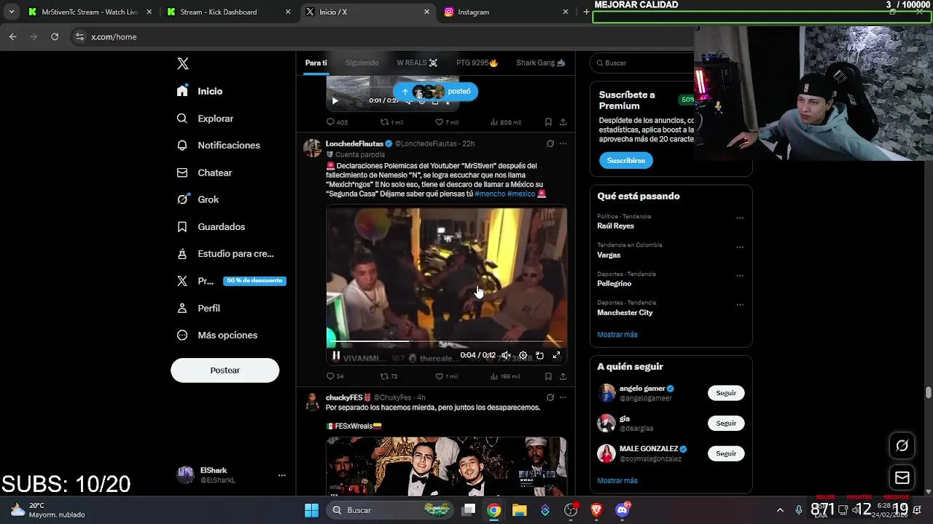The height and width of the screenshot is (524, 933).
Task: Unmute the LonchedeFlautas video
Action: pos(506,355)
